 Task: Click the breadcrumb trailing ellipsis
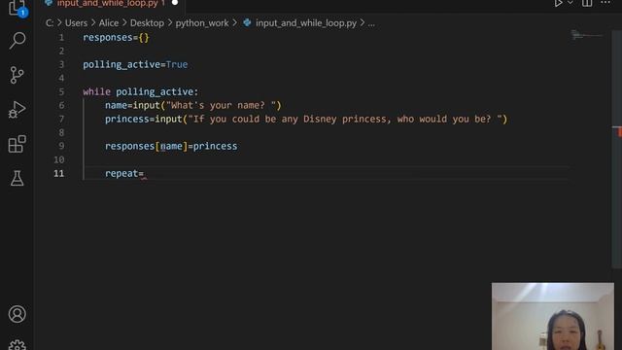pyautogui.click(x=371, y=23)
